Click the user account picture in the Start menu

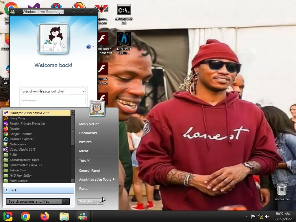pos(97,108)
